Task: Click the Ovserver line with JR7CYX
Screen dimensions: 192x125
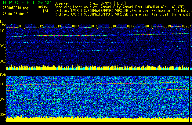Action: pyautogui.click(x=90, y=3)
